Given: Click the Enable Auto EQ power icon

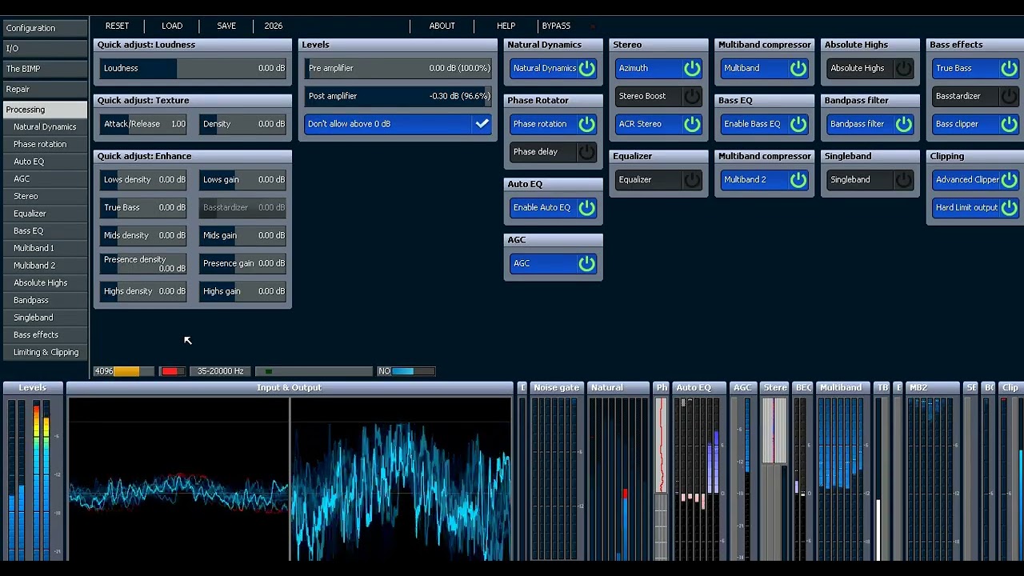Looking at the screenshot, I should coord(586,208).
